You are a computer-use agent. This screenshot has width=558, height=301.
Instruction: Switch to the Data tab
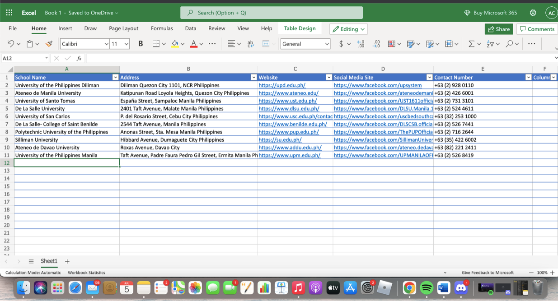pos(191,28)
